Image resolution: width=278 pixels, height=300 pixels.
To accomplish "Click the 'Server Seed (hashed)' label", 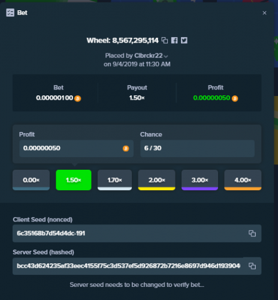I will click(x=43, y=252).
